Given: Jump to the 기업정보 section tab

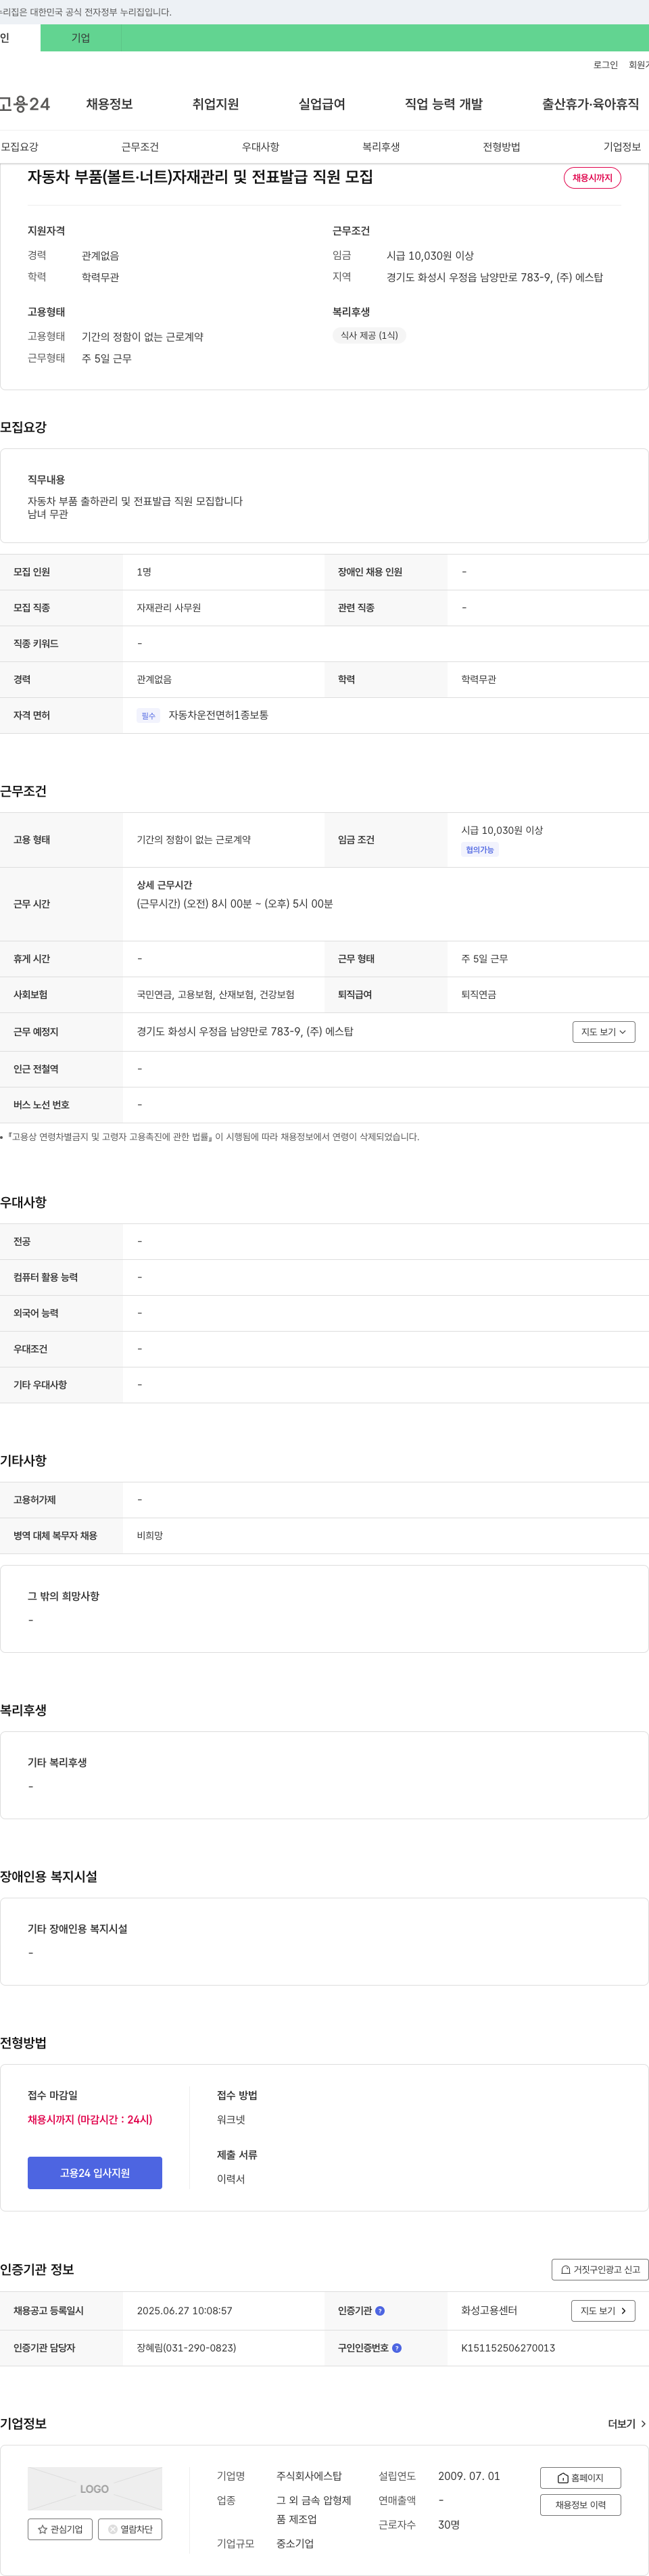Looking at the screenshot, I should (622, 147).
